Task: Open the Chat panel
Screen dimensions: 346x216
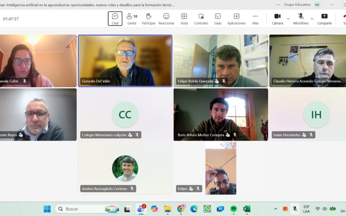Action: [115, 19]
